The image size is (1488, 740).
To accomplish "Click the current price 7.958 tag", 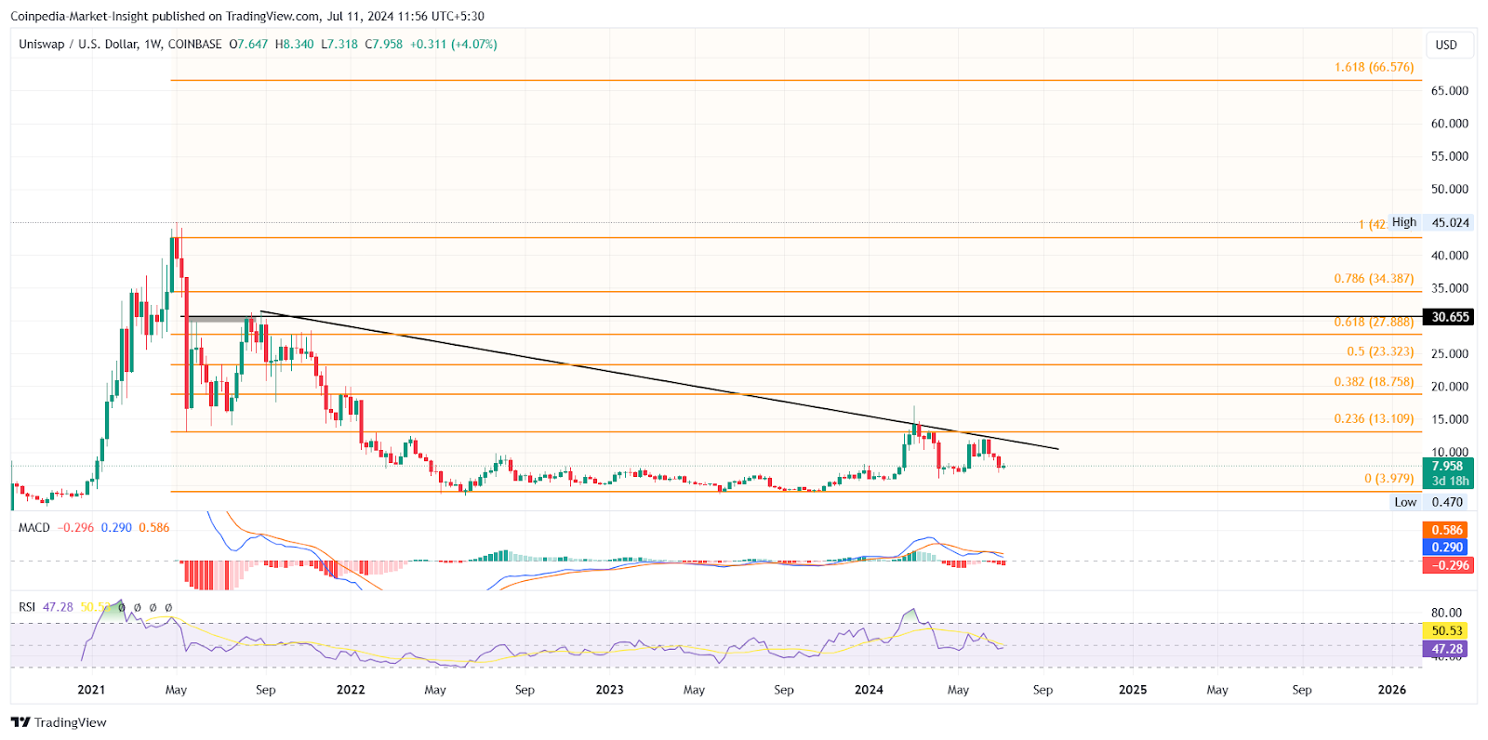I will (1448, 473).
